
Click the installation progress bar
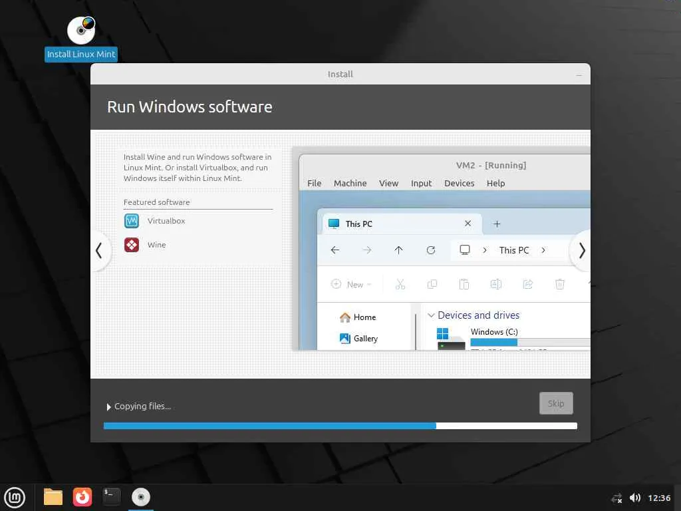coord(340,426)
